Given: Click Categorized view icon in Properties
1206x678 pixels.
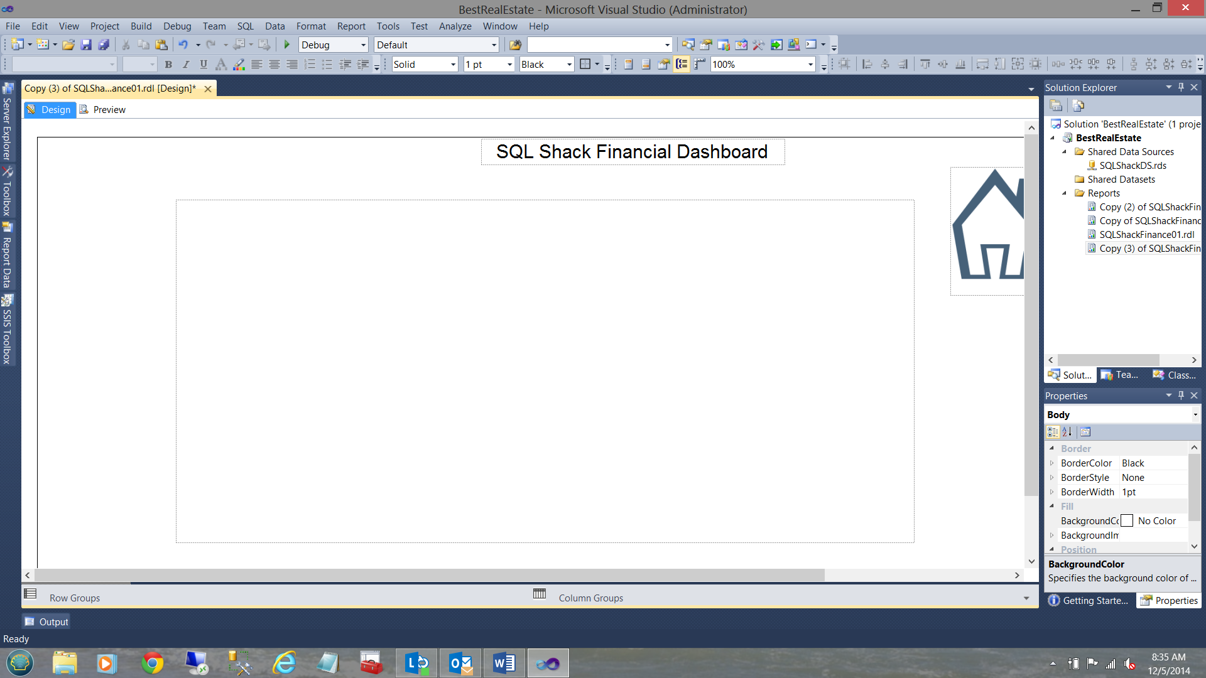Looking at the screenshot, I should point(1053,432).
